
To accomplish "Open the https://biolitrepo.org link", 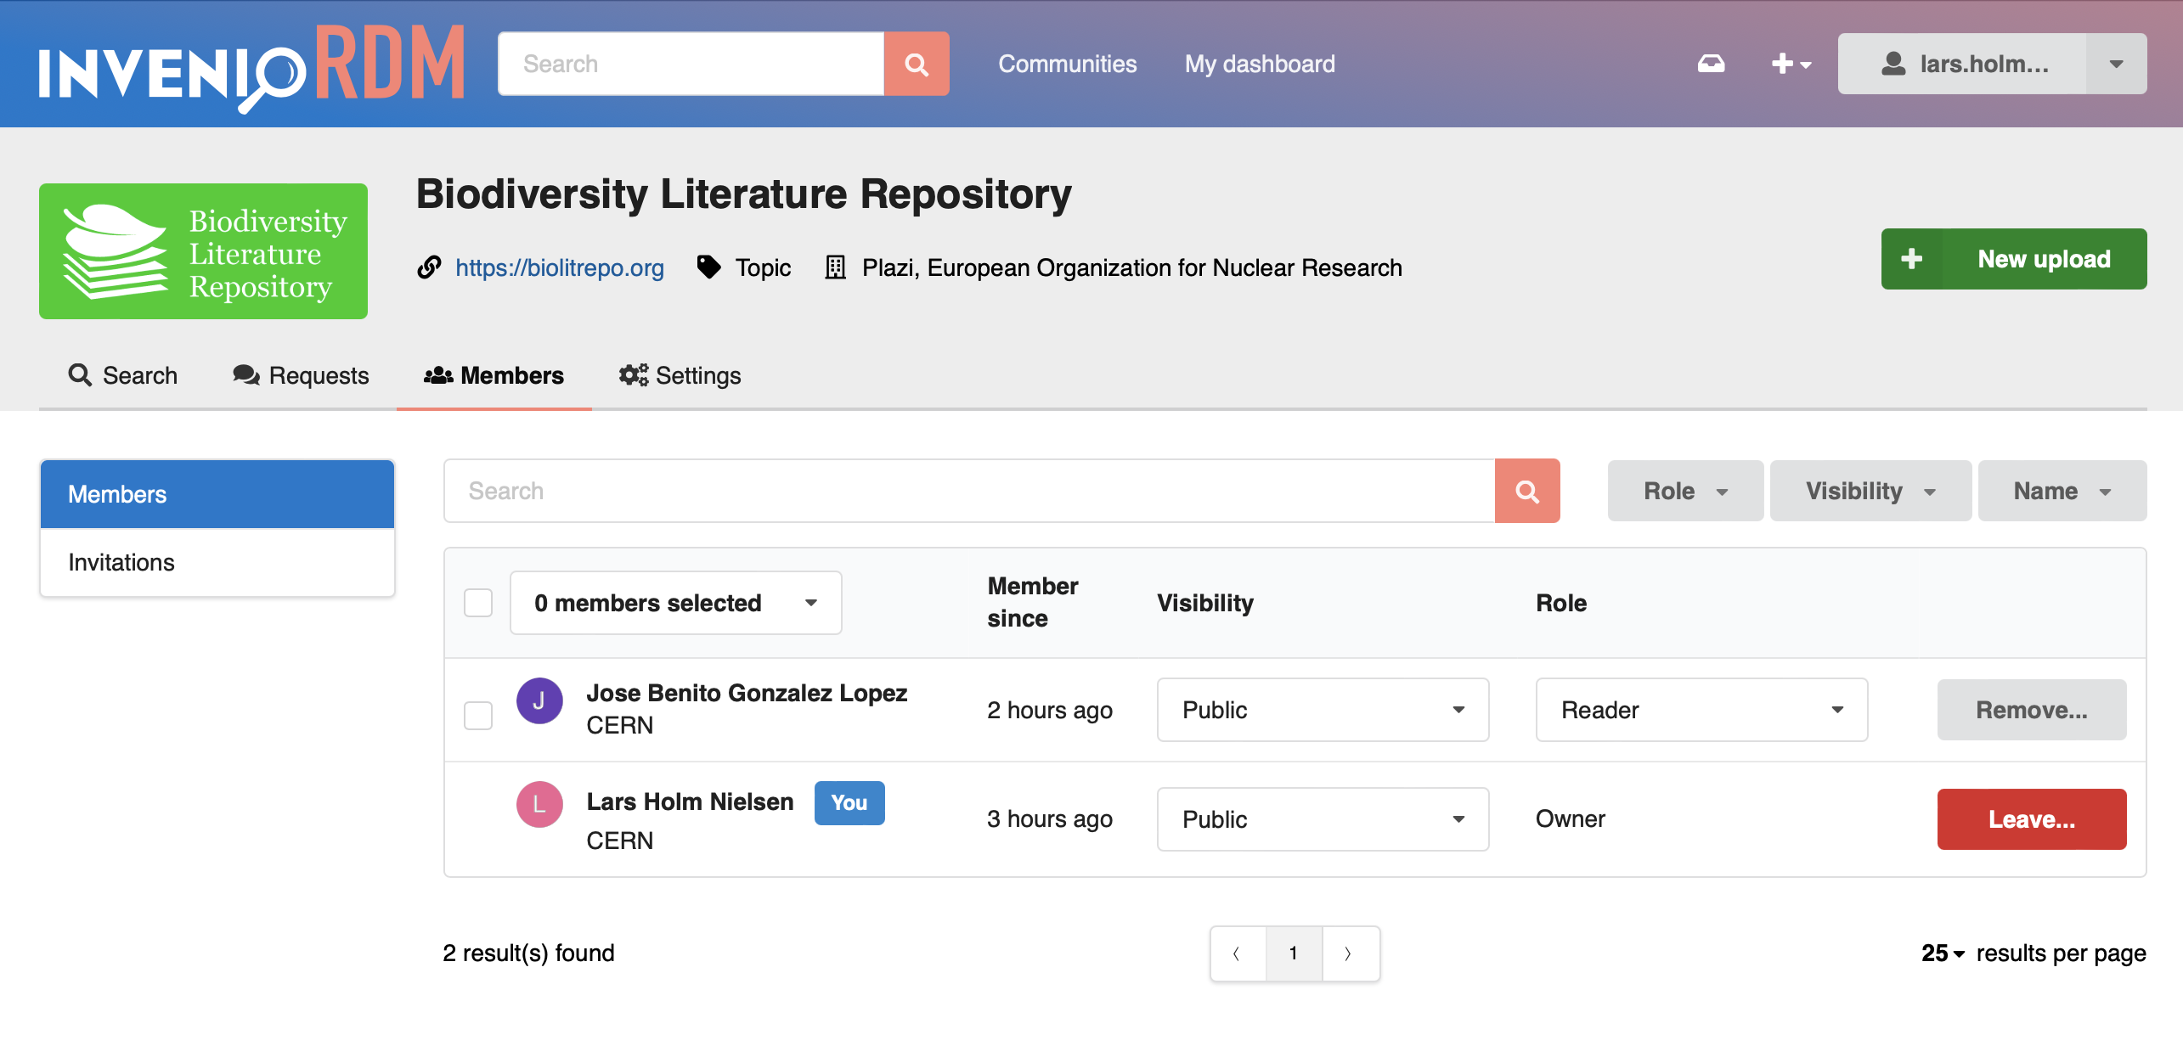I will [x=560, y=267].
